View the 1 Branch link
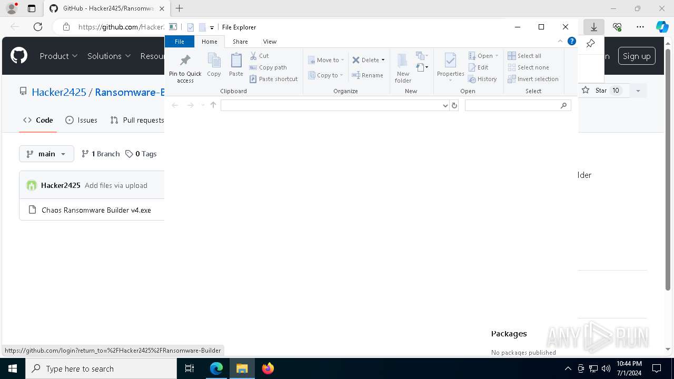 click(101, 154)
